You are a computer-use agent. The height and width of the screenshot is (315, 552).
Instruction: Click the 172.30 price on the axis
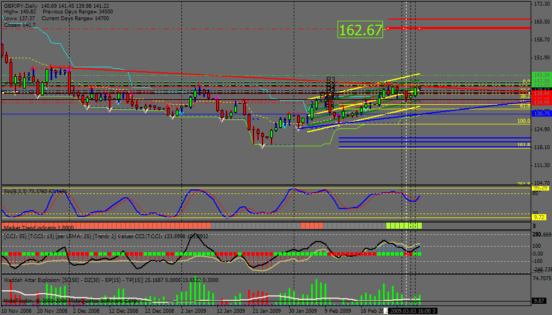pyautogui.click(x=542, y=3)
